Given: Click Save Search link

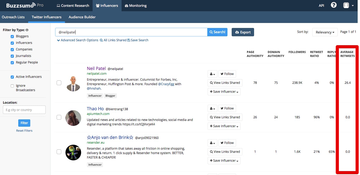Looking at the screenshot, I should click(138, 40).
